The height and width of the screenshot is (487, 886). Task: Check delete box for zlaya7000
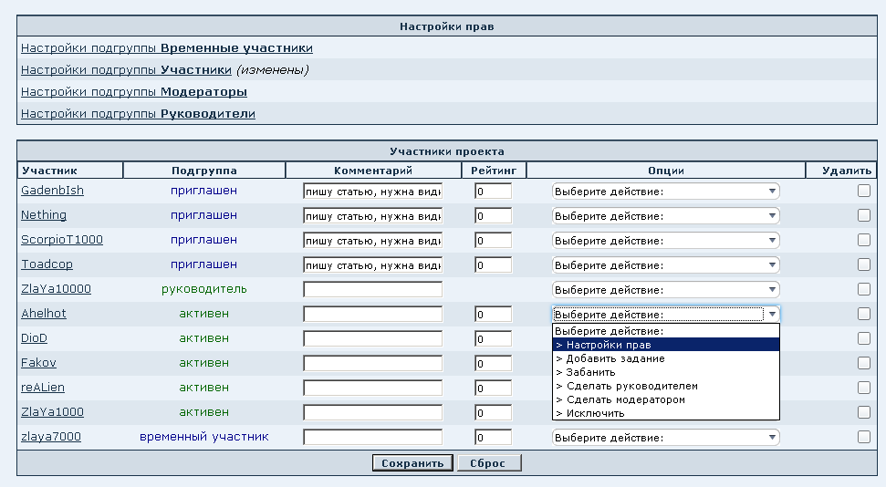coord(863,437)
